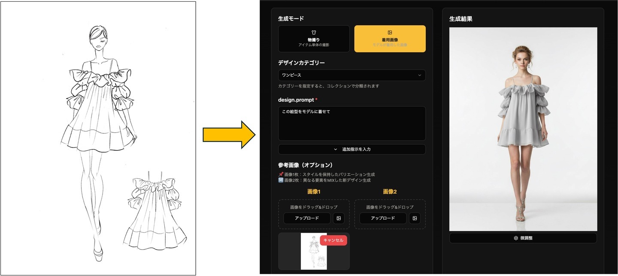Screen dimensions: 618x276
Task: Click the picture icon in 着用画像 card
Action: coord(390,33)
